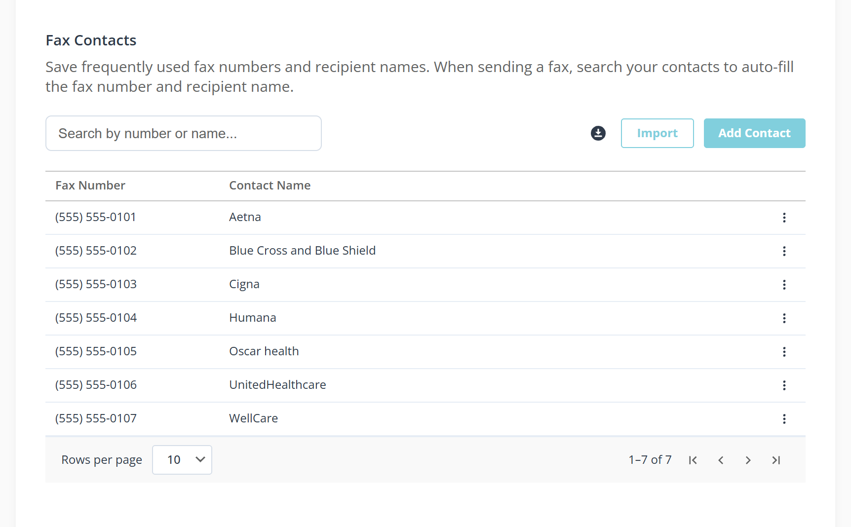Download the fax contacts list
This screenshot has height=527, width=851.
coord(598,133)
